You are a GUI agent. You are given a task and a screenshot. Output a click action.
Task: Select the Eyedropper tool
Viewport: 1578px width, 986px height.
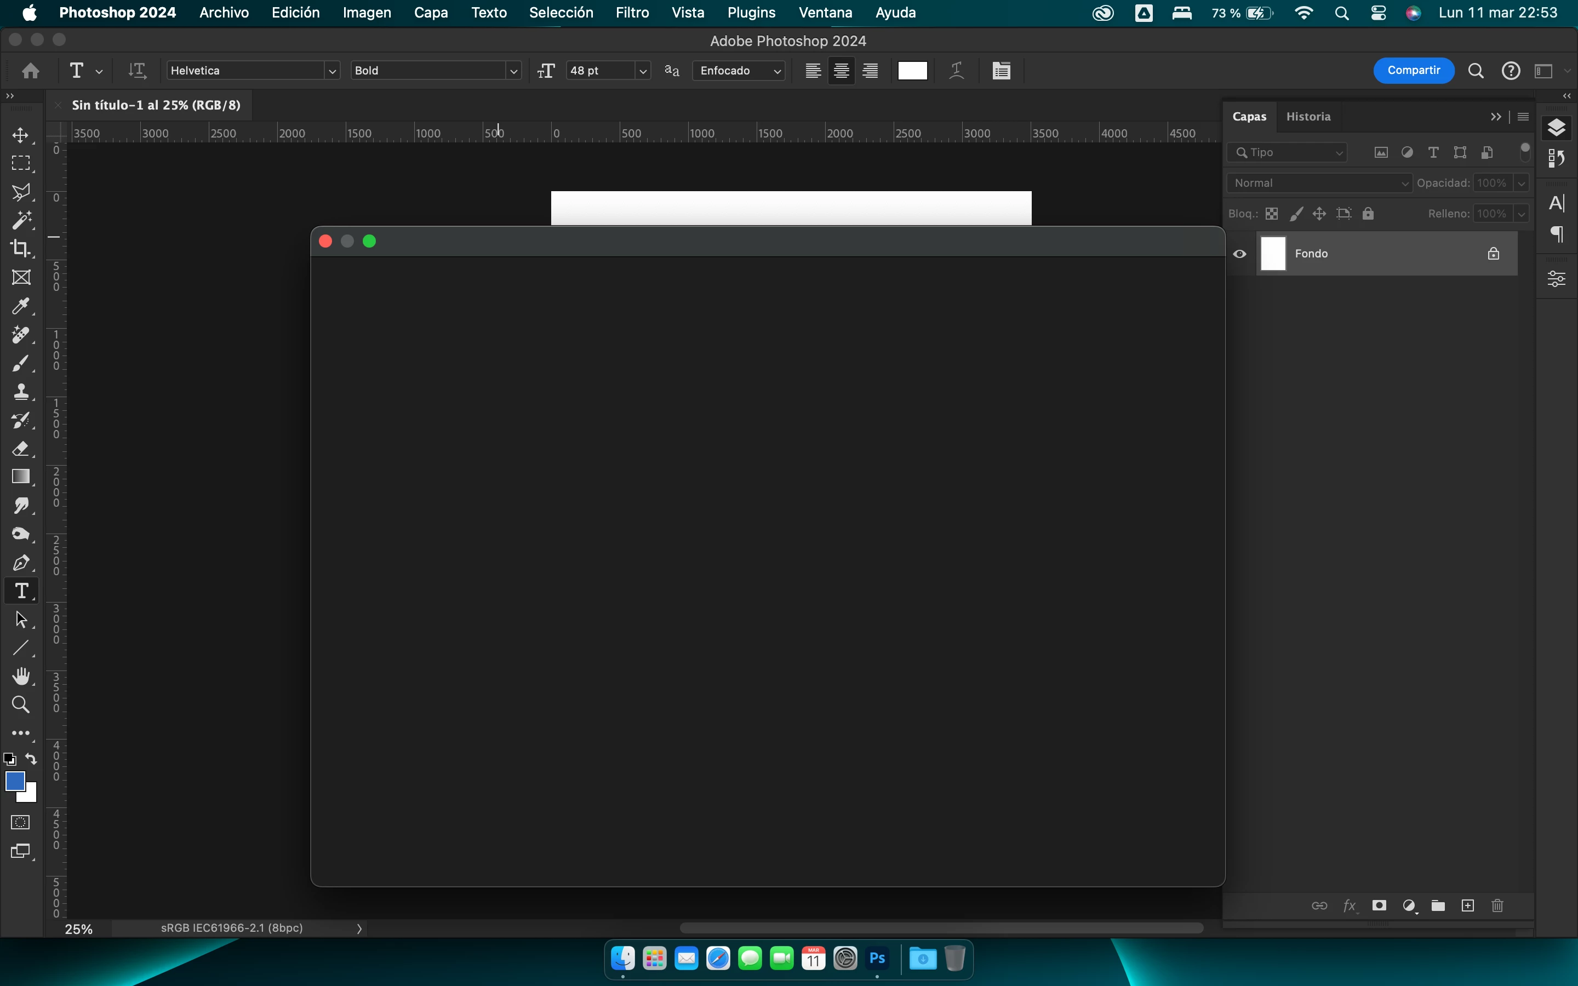(x=21, y=306)
